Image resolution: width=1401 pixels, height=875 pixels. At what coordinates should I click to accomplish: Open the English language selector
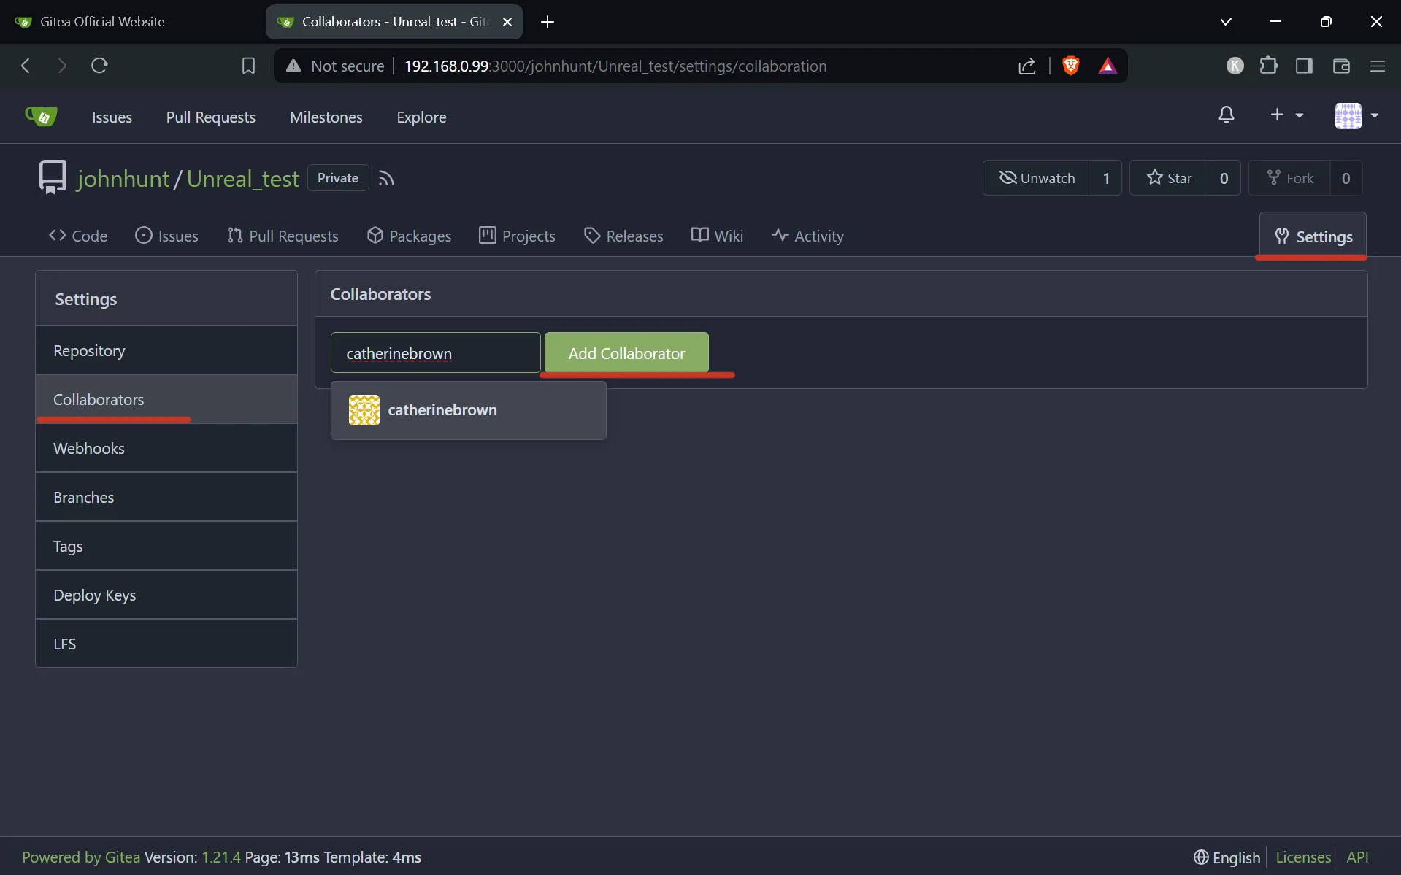click(x=1227, y=857)
